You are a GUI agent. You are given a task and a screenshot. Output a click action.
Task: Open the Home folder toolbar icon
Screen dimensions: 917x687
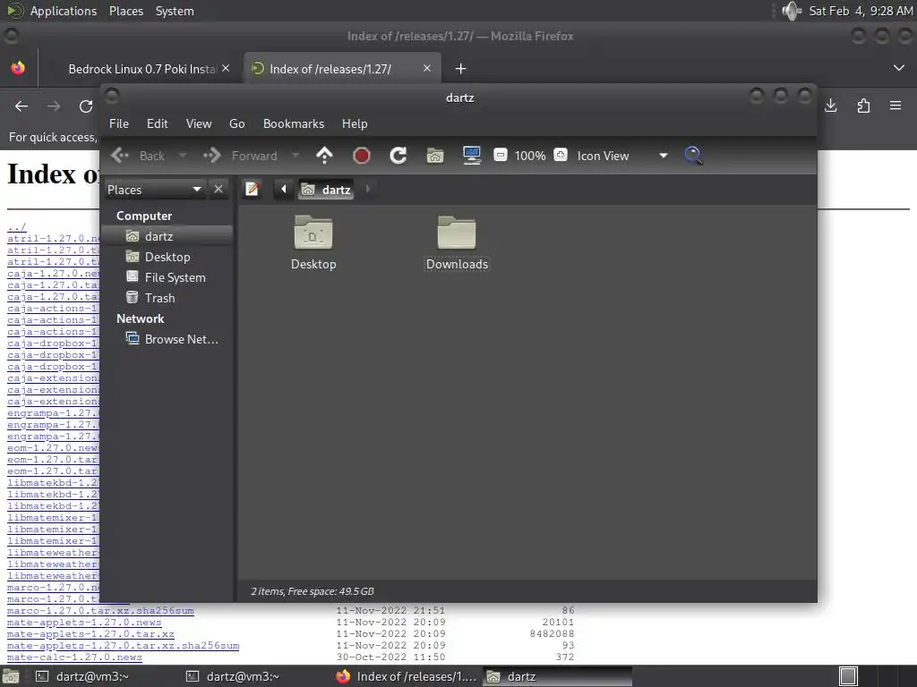(435, 156)
